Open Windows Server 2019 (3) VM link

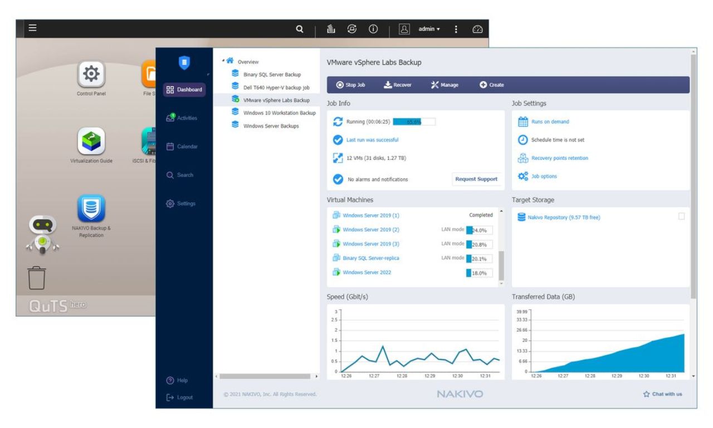pyautogui.click(x=370, y=244)
